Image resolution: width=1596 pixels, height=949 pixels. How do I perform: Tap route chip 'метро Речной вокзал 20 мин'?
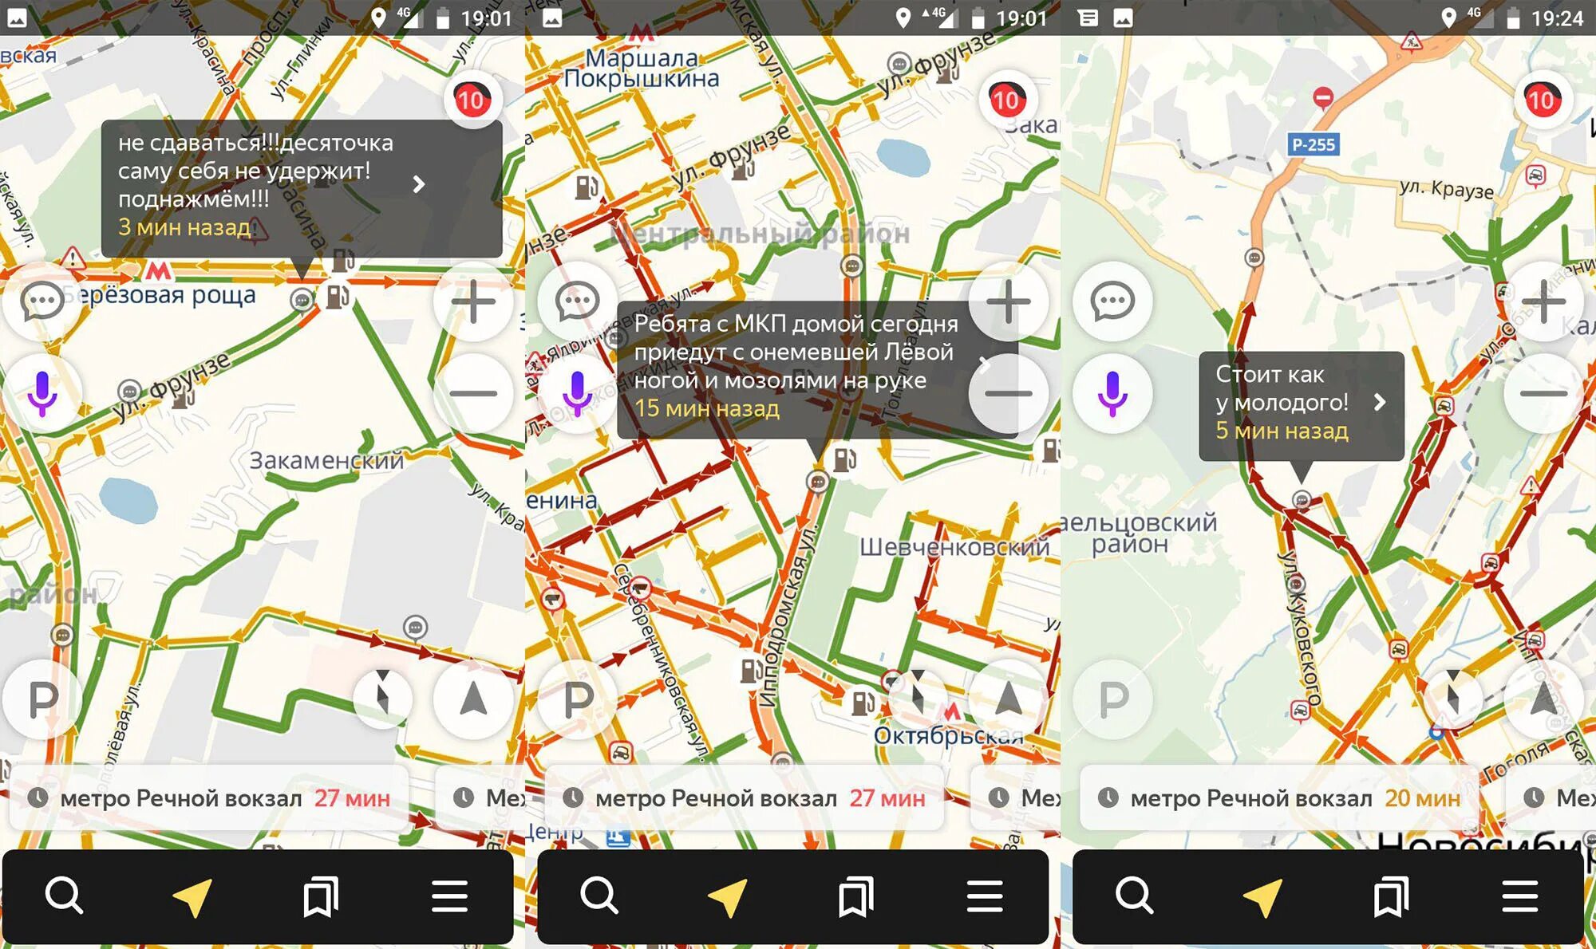[1279, 797]
